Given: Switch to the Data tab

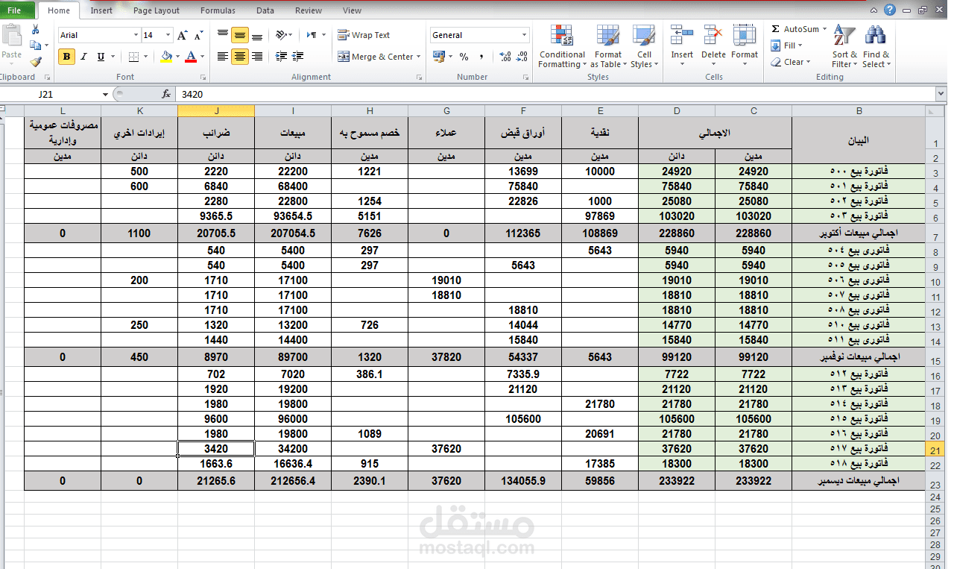Looking at the screenshot, I should (265, 10).
